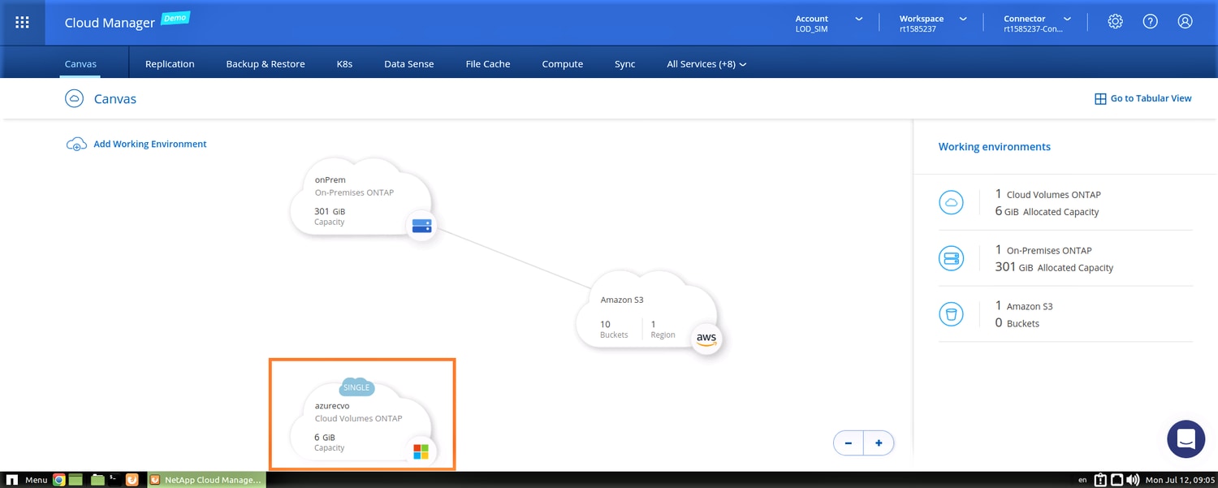Screen dimensions: 1218x488
Task: Click '6 GiB Allocated Capacity' text
Action: [1047, 211]
